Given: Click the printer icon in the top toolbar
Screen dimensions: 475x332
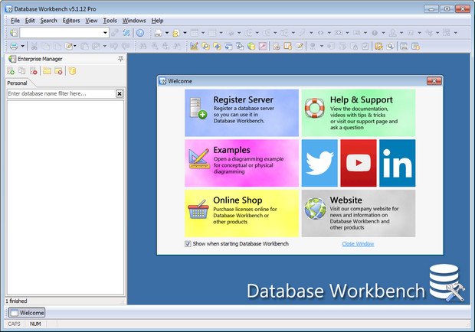Looking at the screenshot, I should pos(158,33).
